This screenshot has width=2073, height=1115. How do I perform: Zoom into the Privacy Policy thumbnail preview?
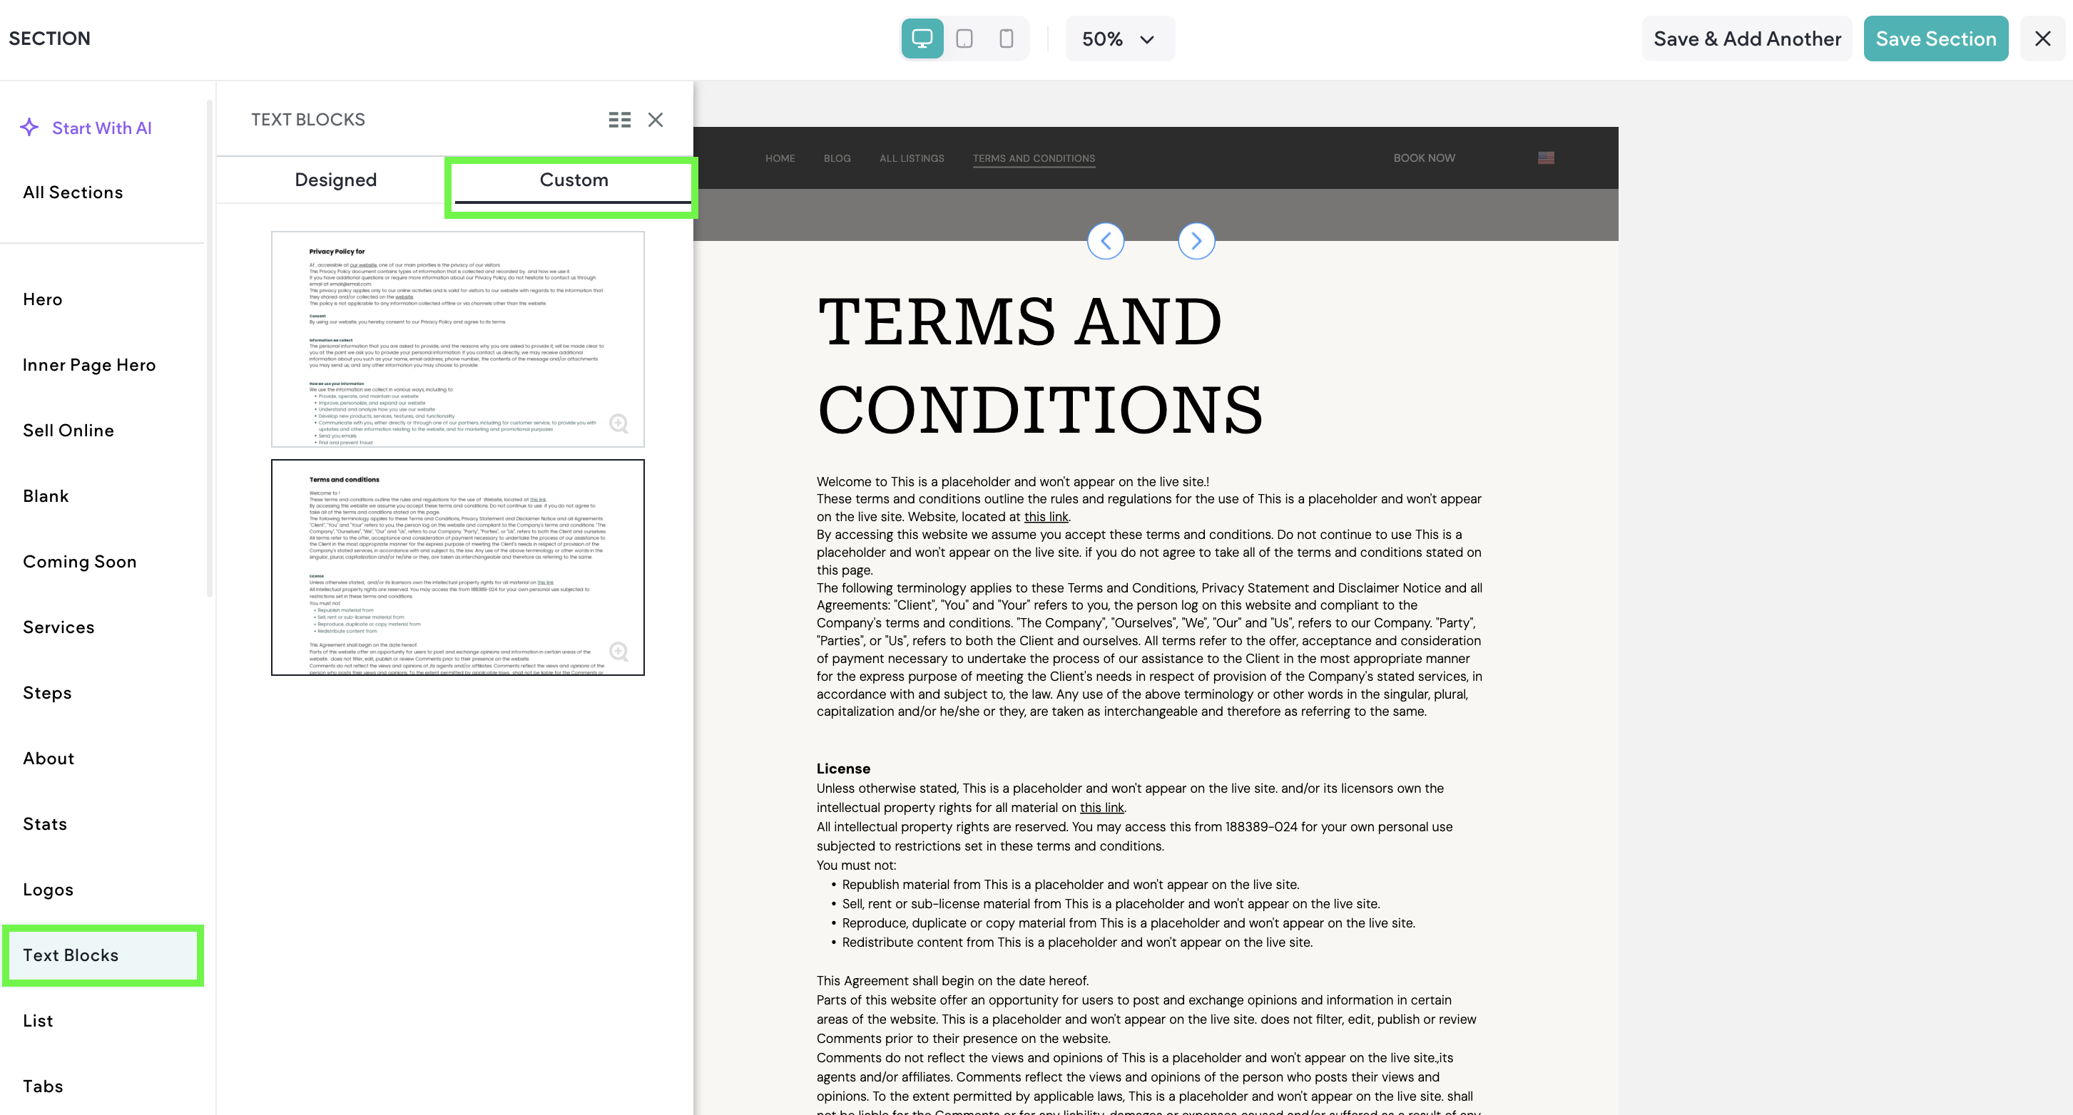click(619, 423)
